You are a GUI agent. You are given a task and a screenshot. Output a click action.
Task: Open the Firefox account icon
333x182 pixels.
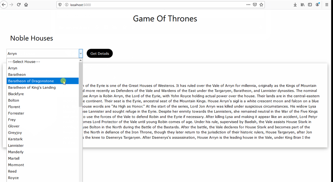(x=317, y=5)
